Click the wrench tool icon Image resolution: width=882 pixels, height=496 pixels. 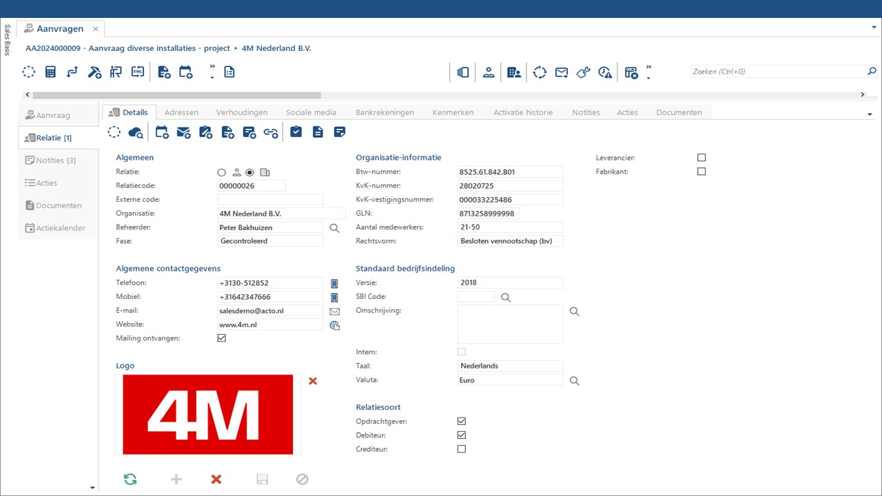pyautogui.click(x=584, y=72)
